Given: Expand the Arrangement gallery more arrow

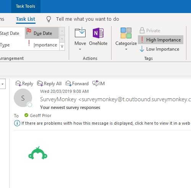Looking at the screenshot, I should coord(62,46).
